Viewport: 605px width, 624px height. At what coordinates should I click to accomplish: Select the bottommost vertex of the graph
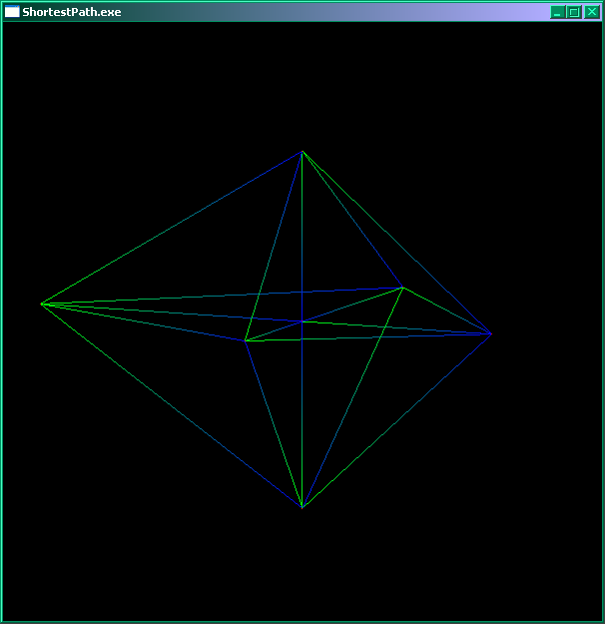(302, 507)
